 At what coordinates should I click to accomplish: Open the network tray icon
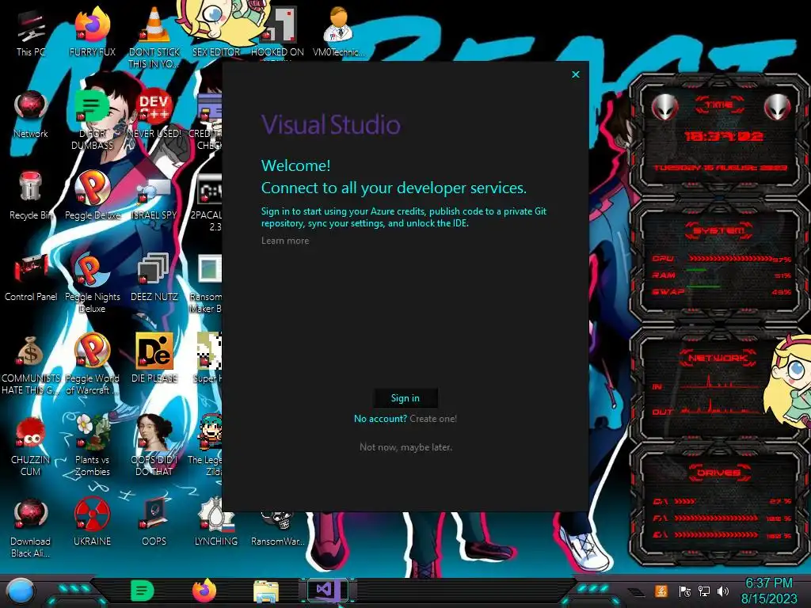[704, 591]
